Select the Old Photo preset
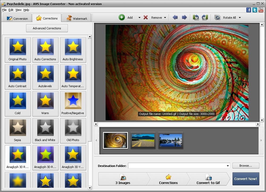Screen dimensions: 266x192 73,130
